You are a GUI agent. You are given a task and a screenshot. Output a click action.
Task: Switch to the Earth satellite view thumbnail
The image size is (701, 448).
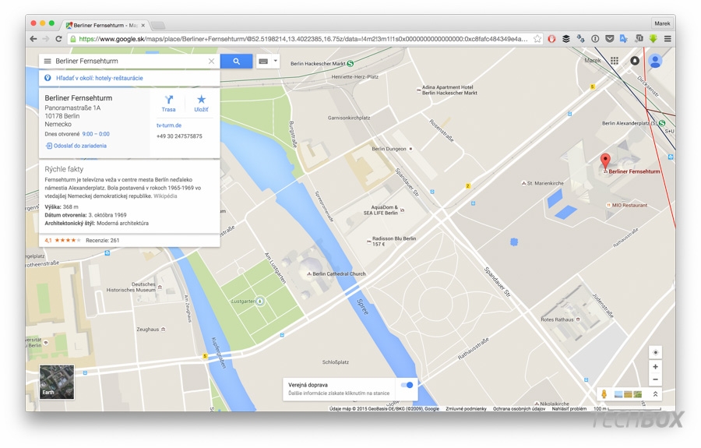pyautogui.click(x=57, y=381)
